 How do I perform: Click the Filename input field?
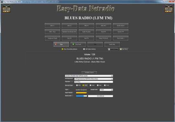coord(94,82)
